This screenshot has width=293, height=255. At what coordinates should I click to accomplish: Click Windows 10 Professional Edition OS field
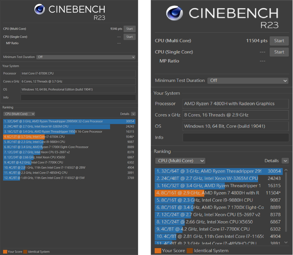click(78, 89)
